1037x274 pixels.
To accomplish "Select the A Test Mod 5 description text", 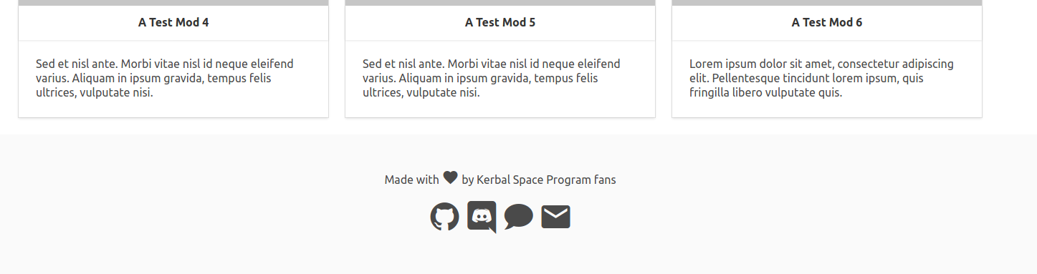I will 492,78.
